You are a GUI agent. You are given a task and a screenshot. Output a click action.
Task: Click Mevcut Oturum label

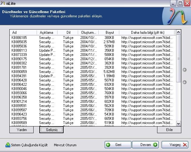(x=65, y=145)
